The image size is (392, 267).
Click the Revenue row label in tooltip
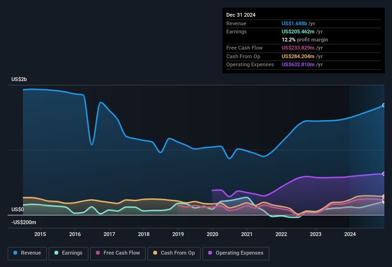[x=236, y=23]
